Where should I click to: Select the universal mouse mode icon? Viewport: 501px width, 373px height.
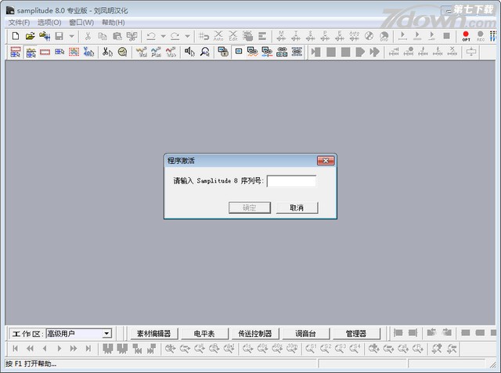[16, 52]
